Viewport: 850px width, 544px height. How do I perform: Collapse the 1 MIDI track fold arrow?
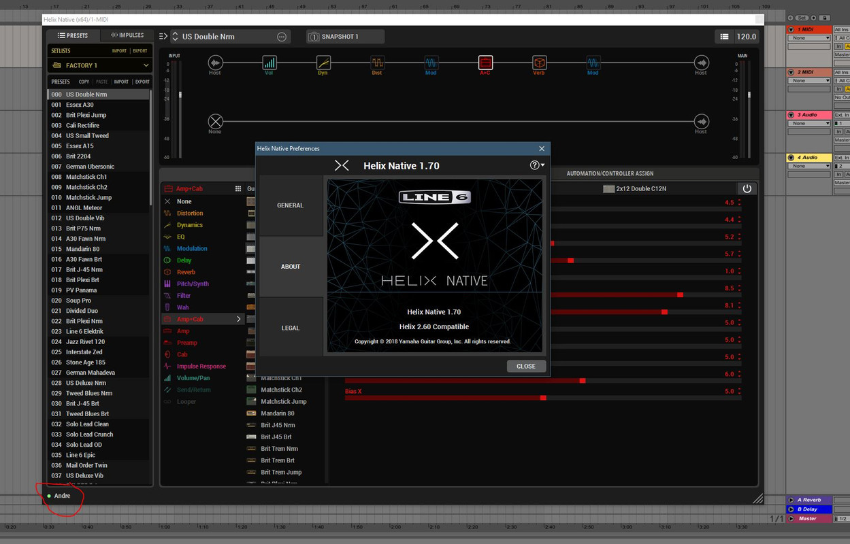(791, 29)
